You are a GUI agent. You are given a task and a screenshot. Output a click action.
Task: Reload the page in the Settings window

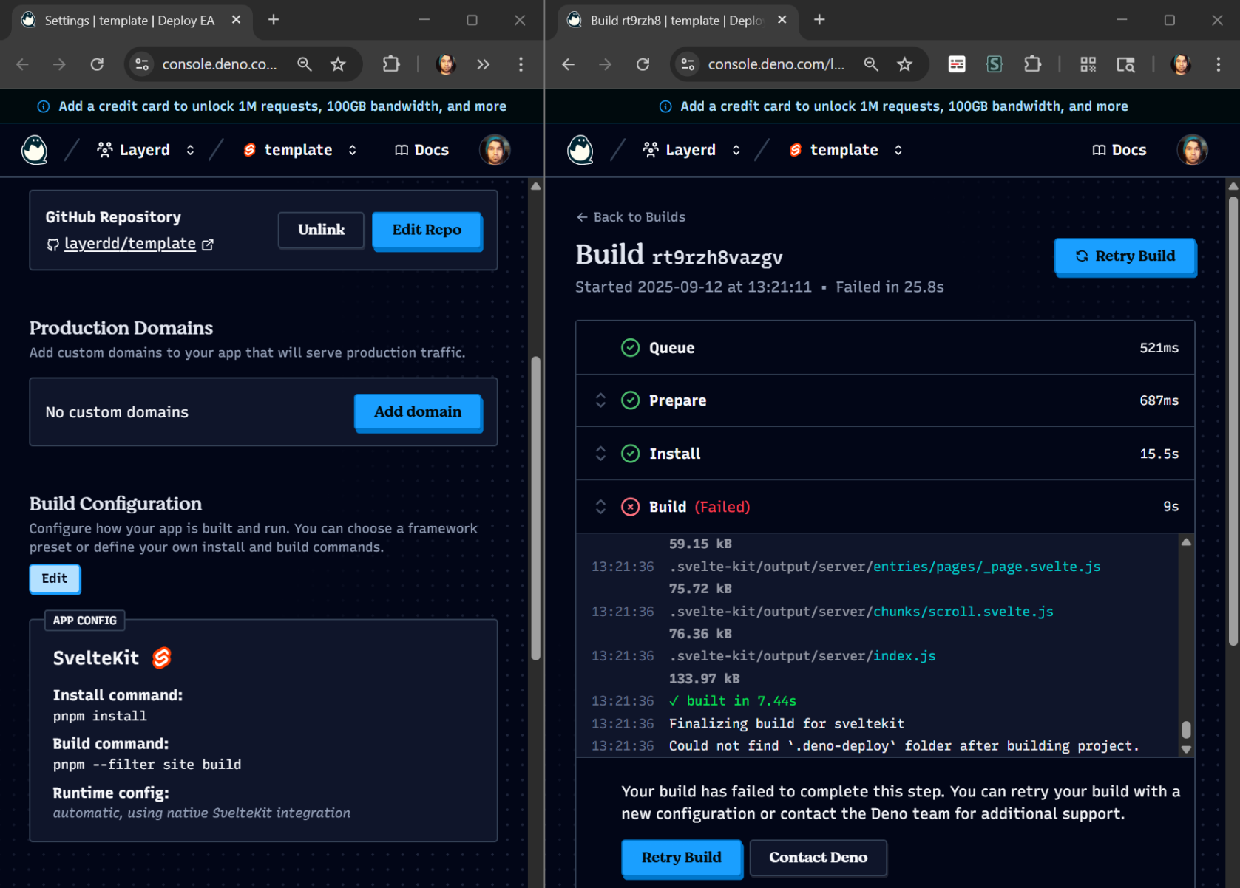tap(97, 64)
